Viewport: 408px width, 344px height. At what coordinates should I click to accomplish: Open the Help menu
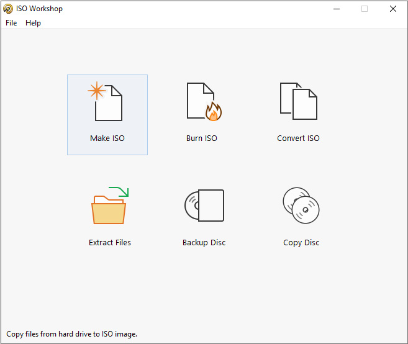click(33, 23)
